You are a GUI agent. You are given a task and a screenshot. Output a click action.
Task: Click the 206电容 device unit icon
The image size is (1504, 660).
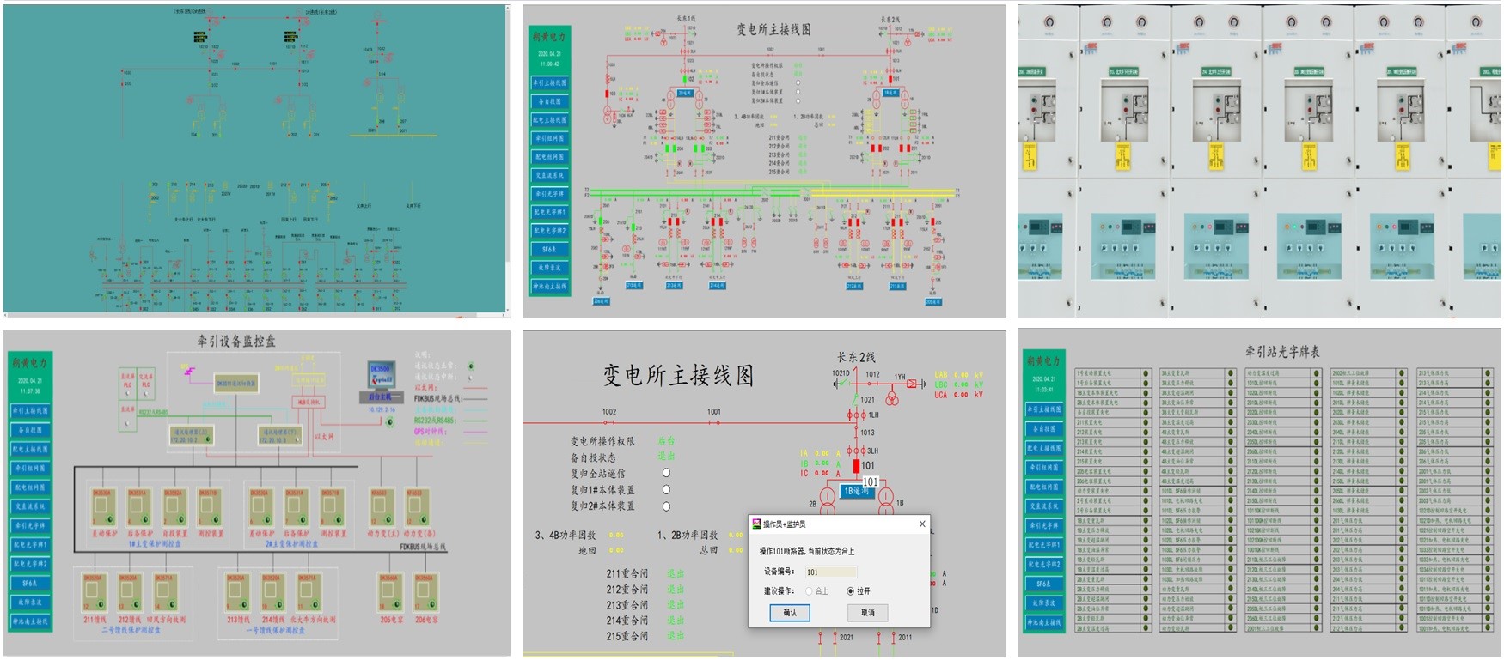425,593
